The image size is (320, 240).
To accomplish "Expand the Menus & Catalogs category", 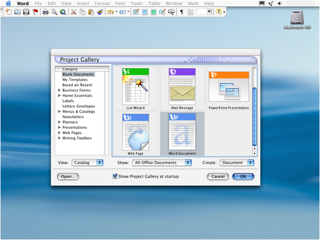I will coord(59,111).
